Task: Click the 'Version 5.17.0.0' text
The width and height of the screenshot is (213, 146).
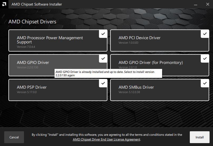Action: (x=27, y=92)
